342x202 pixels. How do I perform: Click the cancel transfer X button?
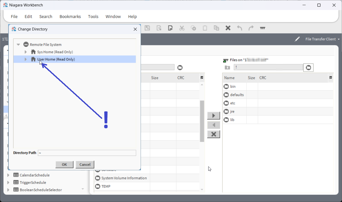tap(214, 134)
